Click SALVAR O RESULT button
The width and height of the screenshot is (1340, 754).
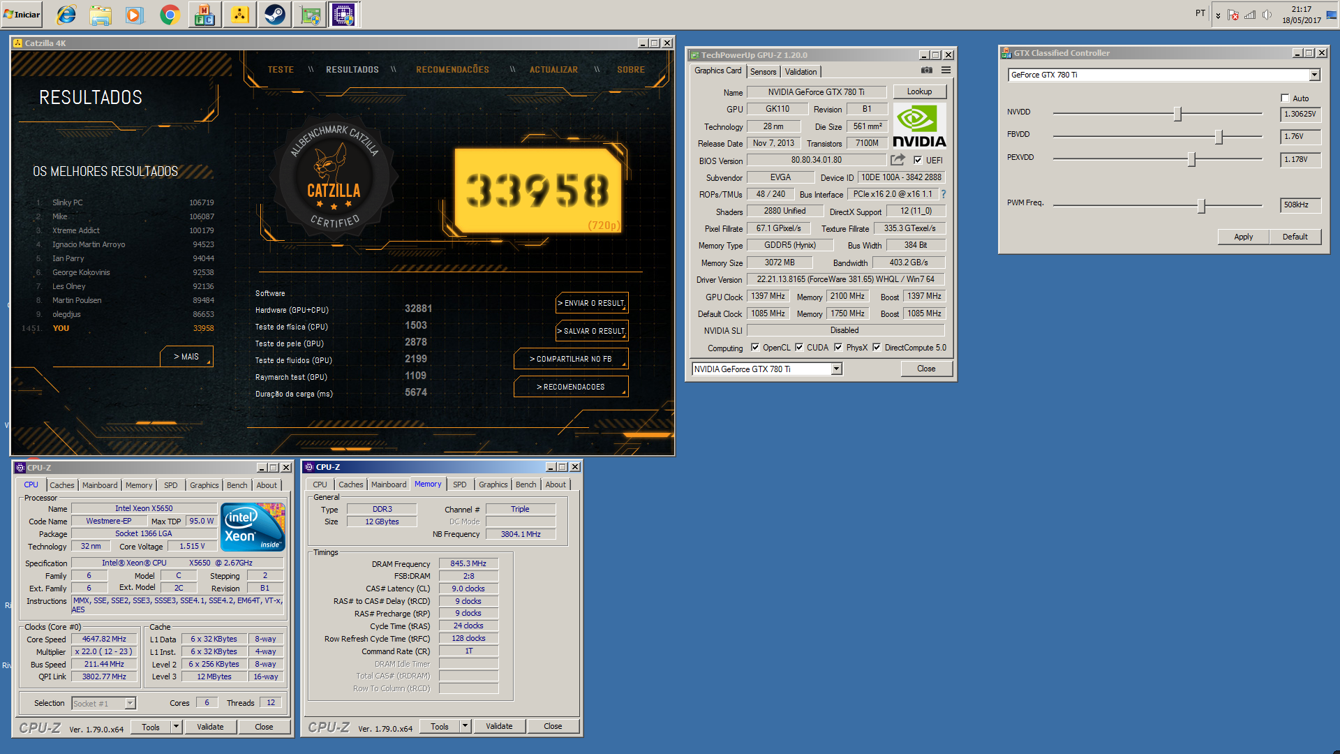(592, 331)
